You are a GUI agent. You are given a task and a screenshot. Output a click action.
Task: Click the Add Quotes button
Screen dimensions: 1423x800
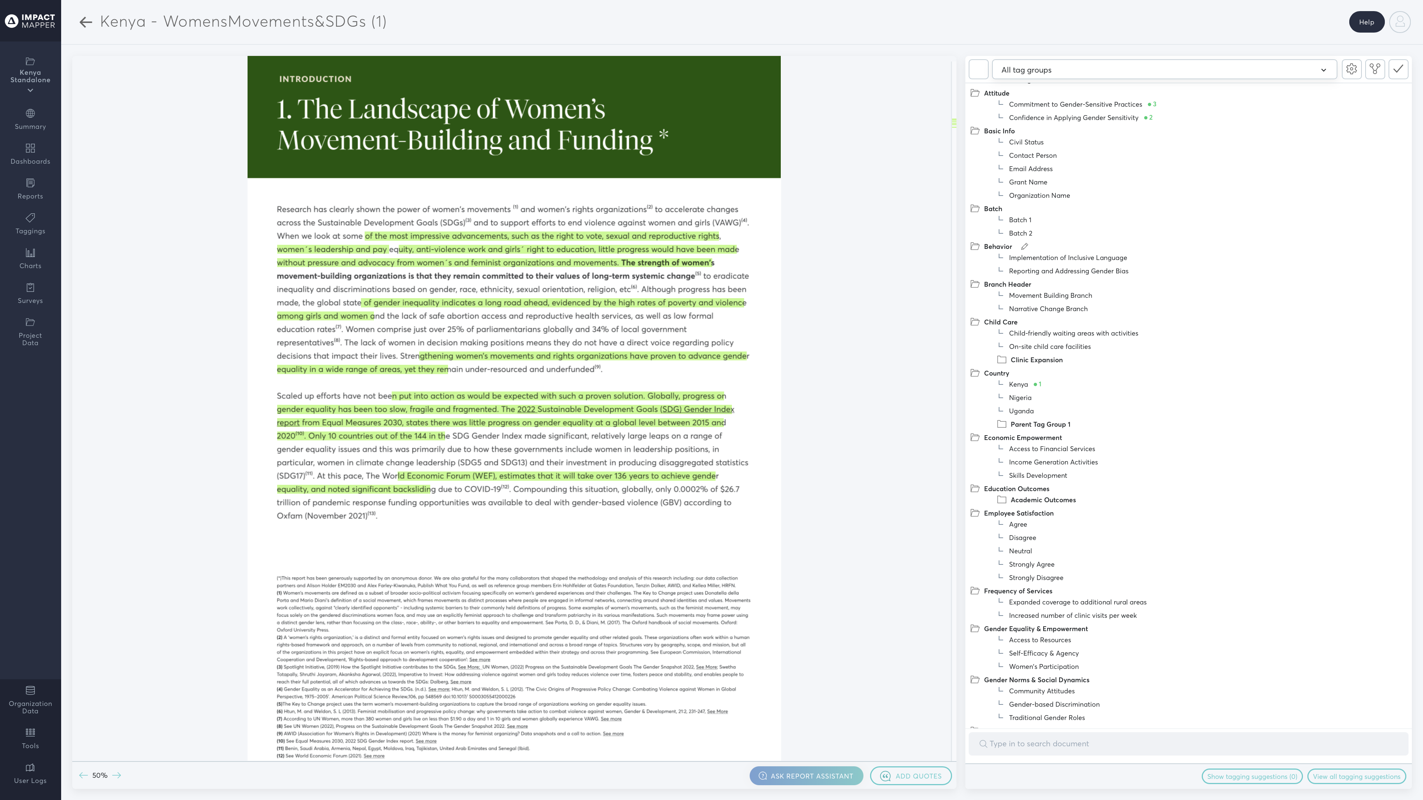[910, 776]
